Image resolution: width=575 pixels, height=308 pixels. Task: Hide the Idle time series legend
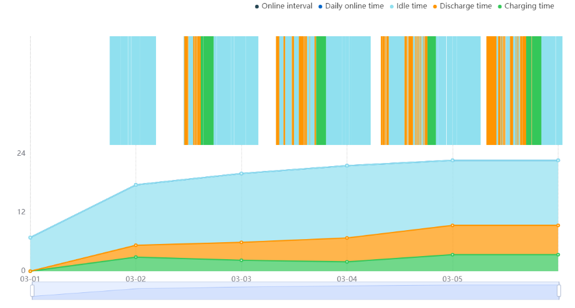408,6
